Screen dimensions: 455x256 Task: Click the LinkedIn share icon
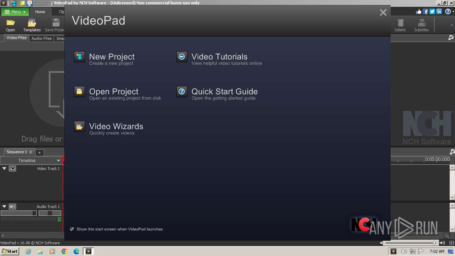point(439,12)
